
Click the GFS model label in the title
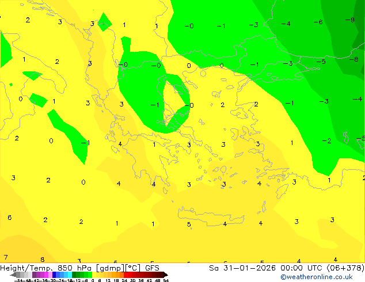tap(152, 268)
